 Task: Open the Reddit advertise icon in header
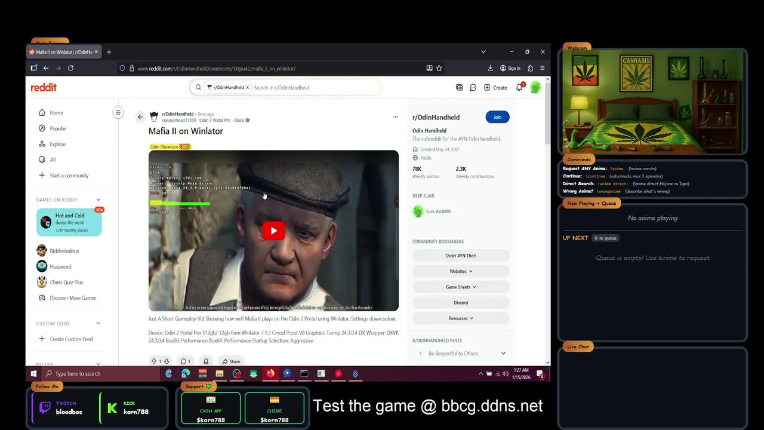pyautogui.click(x=459, y=87)
